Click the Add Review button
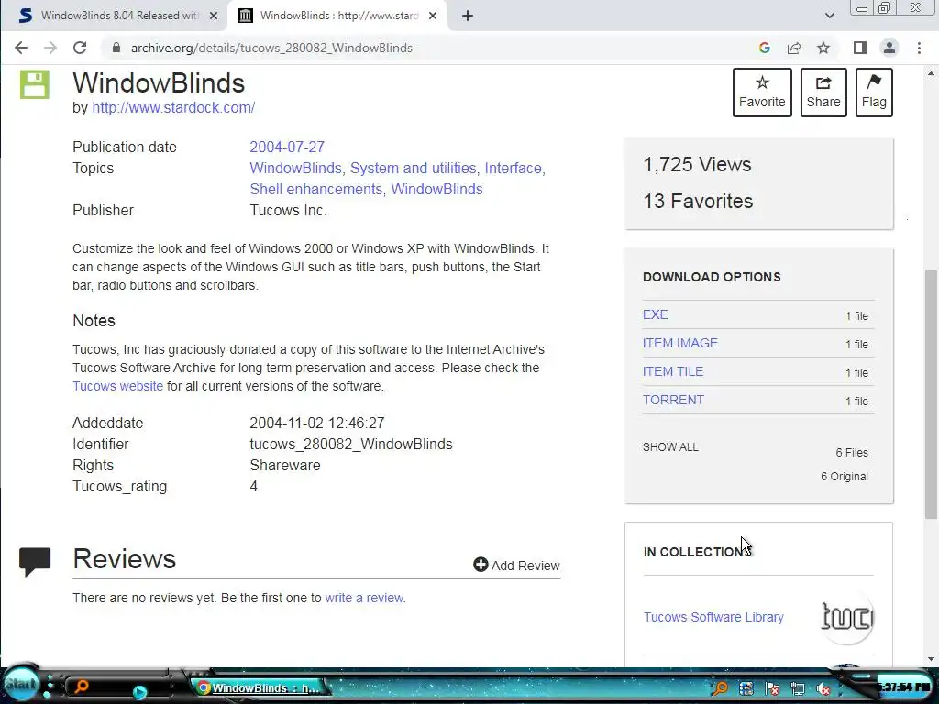Viewport: 939px width, 704px height. click(516, 565)
